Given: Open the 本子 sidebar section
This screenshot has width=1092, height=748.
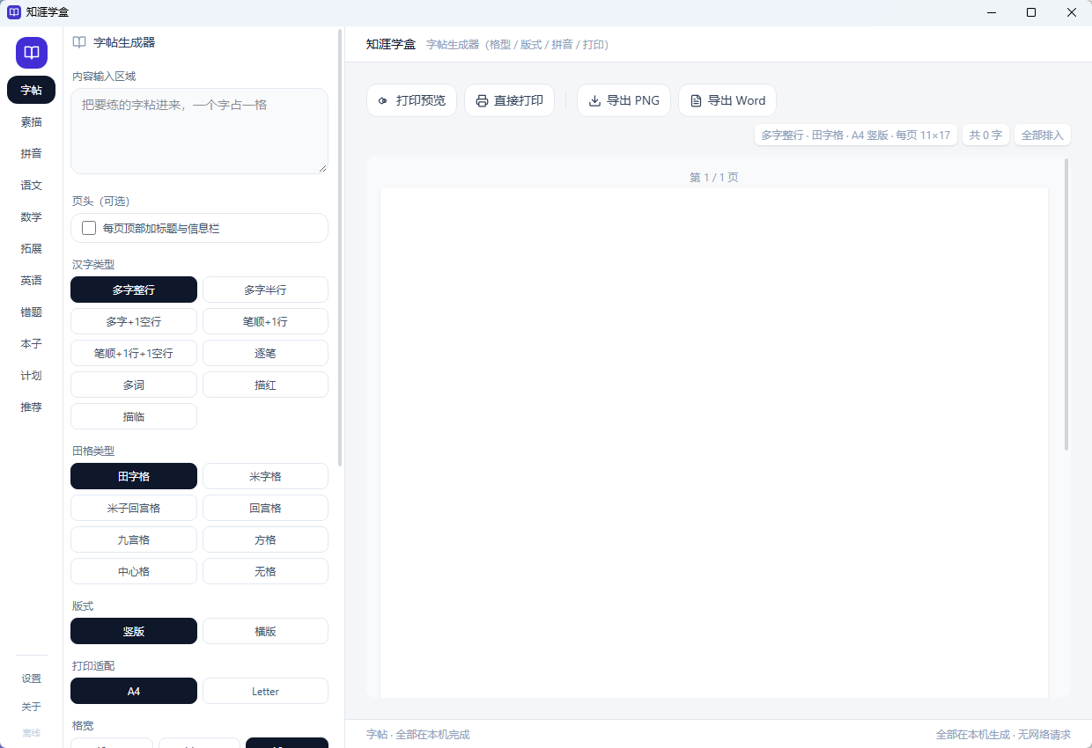Looking at the screenshot, I should click(x=31, y=343).
